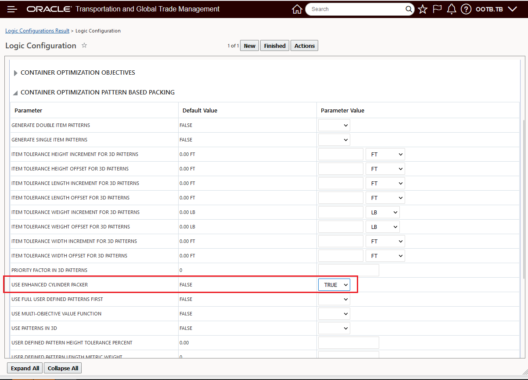Open the OOTB.TB user menu
The image size is (528, 380).
coord(496,9)
